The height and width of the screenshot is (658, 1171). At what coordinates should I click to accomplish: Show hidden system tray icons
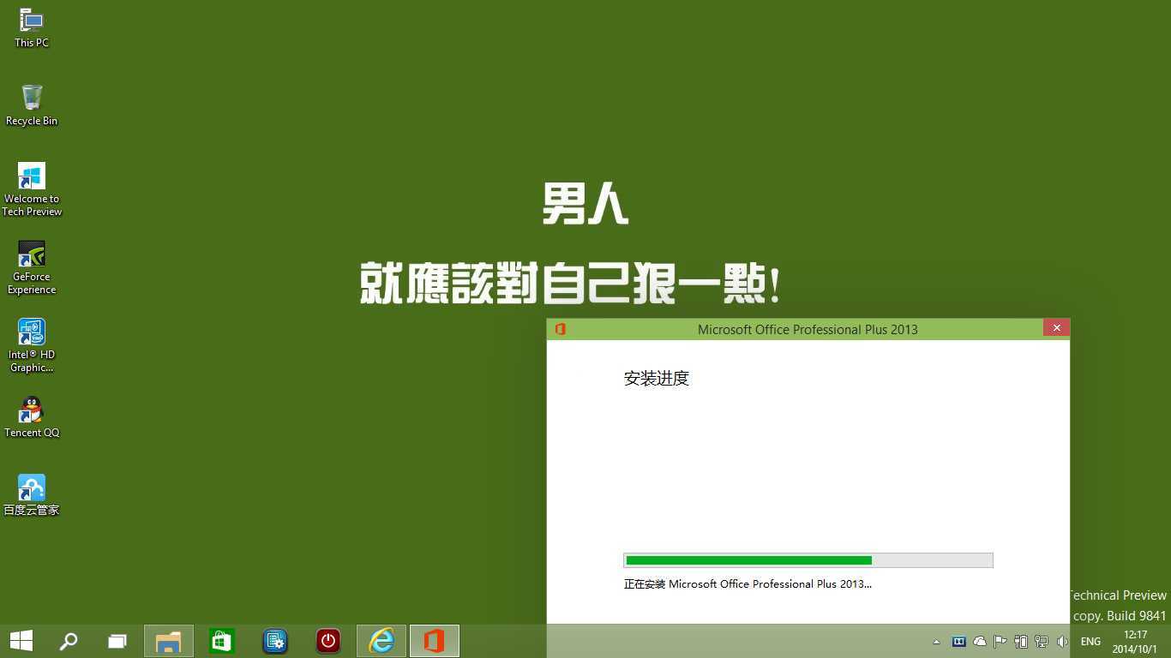coord(936,642)
